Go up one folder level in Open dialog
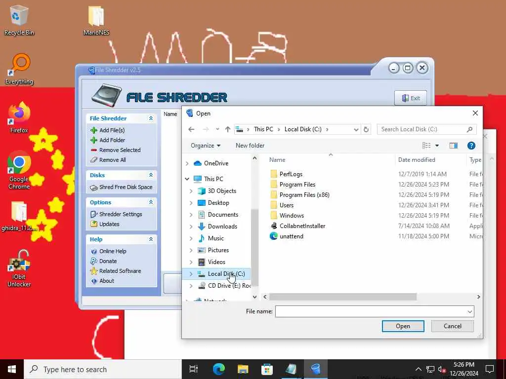The image size is (506, 379). (228, 129)
